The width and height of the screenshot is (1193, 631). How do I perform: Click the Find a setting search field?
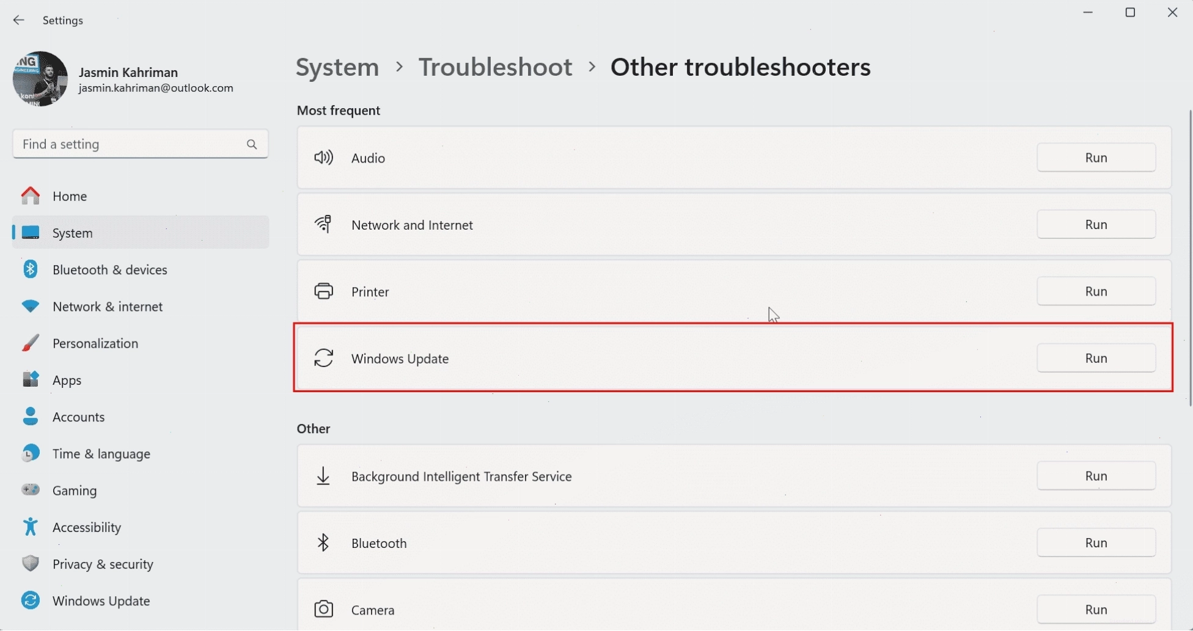[x=141, y=144]
